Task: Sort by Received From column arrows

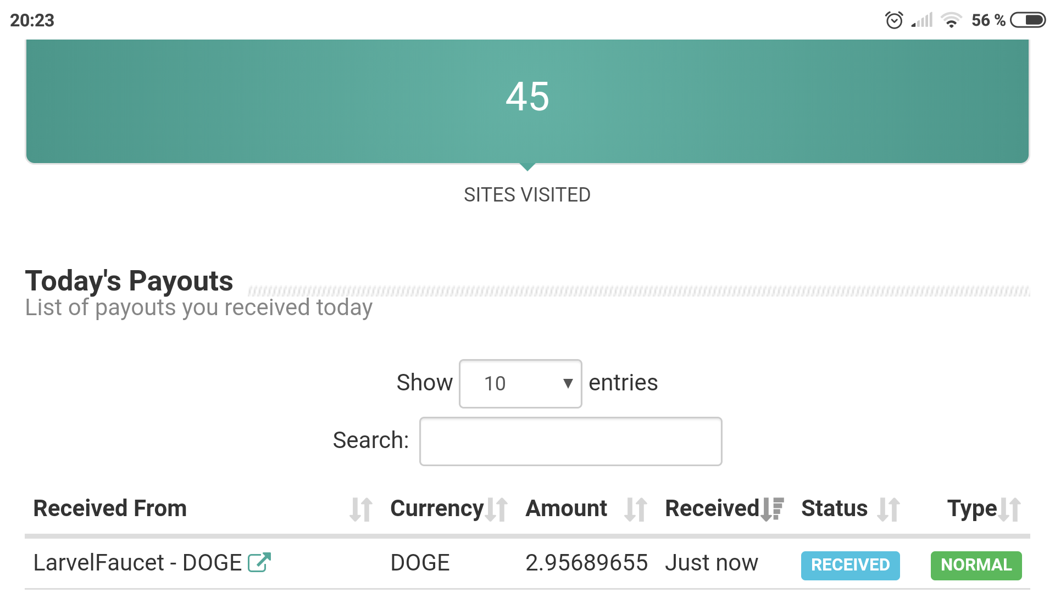Action: click(x=361, y=510)
